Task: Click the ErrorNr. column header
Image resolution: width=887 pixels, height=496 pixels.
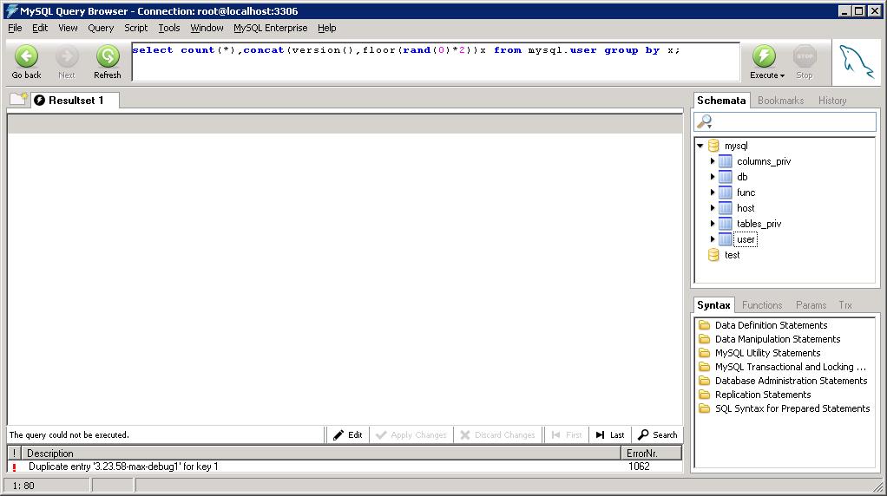Action: tap(652, 453)
